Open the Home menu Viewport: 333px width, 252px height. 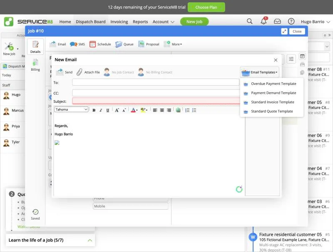65,22
